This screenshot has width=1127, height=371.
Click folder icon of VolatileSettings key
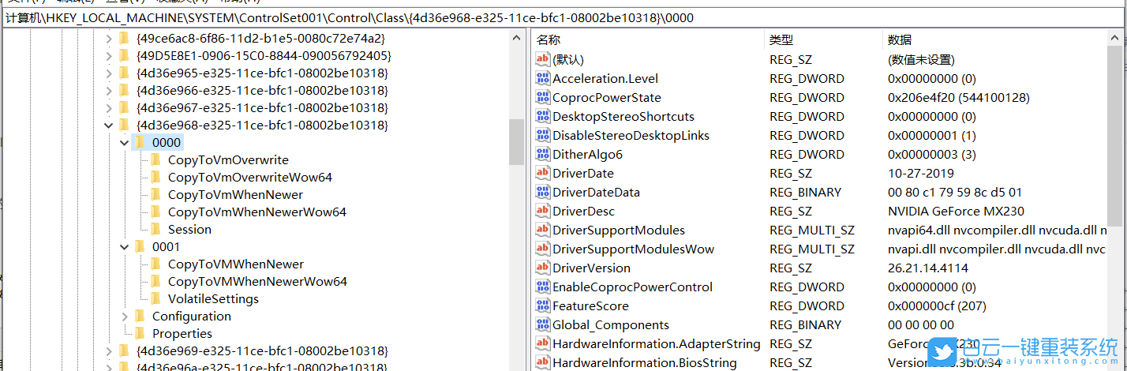[155, 298]
